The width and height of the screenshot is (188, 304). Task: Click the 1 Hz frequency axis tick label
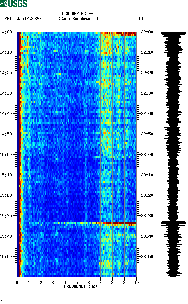(29, 282)
